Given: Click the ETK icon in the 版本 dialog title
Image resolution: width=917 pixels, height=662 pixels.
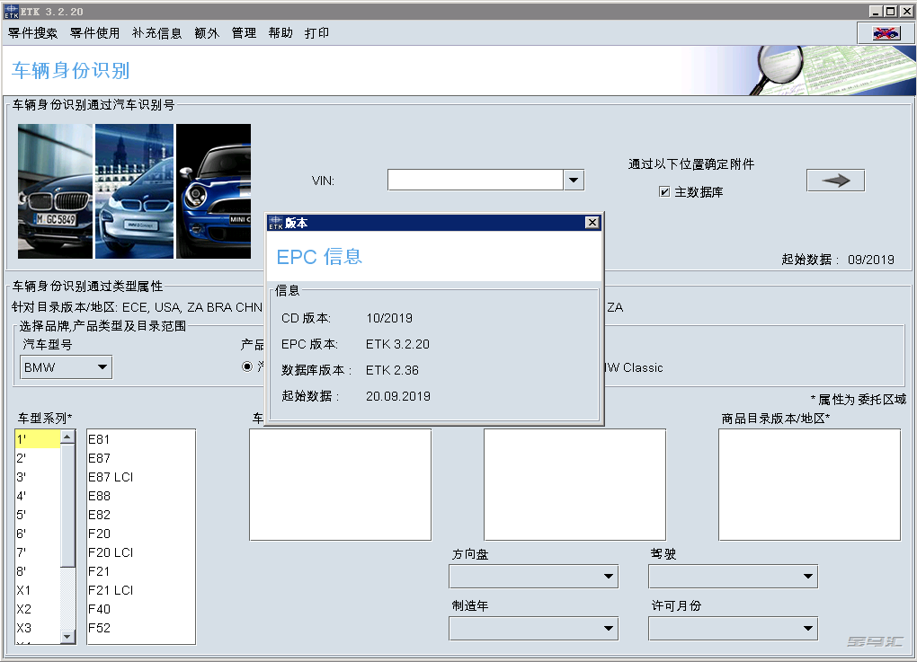Looking at the screenshot, I should (x=275, y=223).
